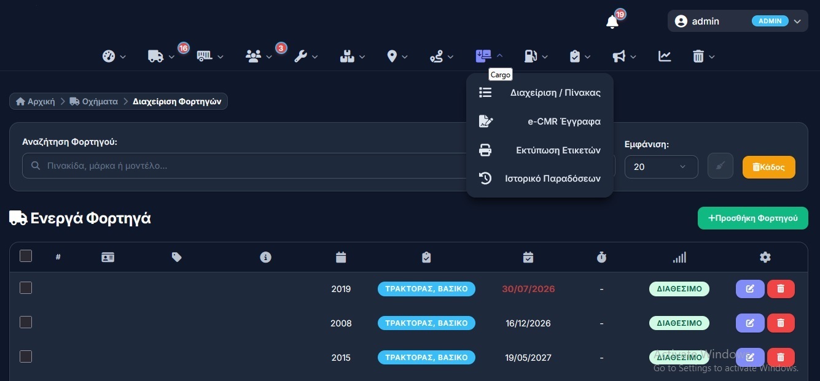Screen dimensions: 820x381
Task: Check the row checkbox for 2008 truck
Action: point(26,322)
